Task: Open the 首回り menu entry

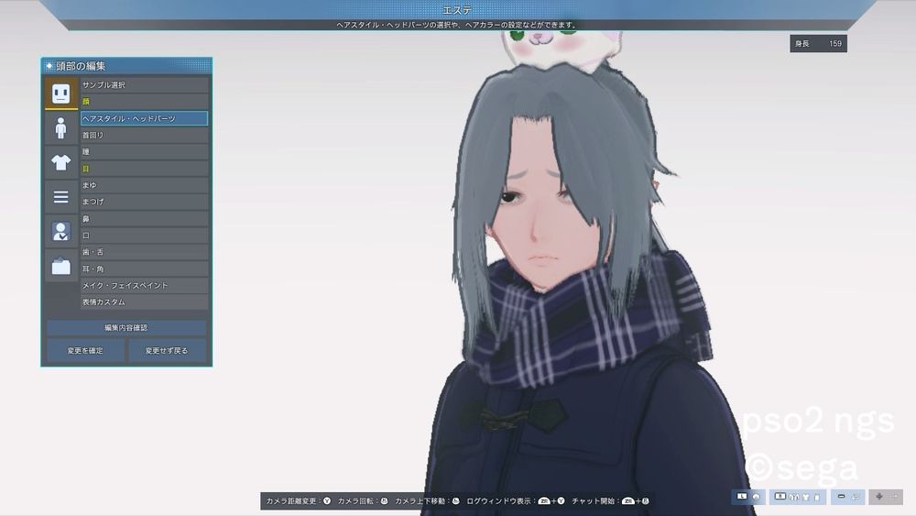Action: click(144, 135)
